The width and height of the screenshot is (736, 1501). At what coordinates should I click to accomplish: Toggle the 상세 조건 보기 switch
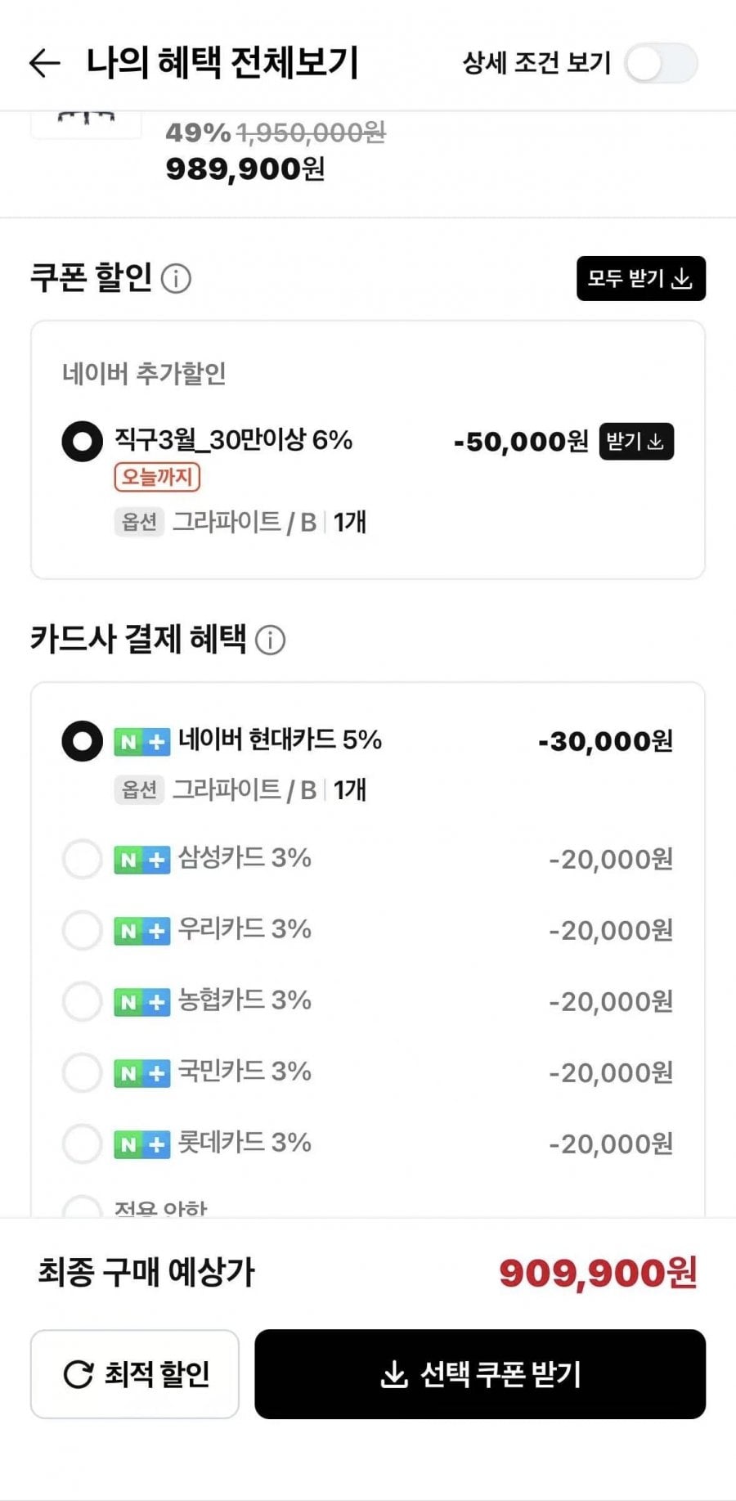click(661, 64)
